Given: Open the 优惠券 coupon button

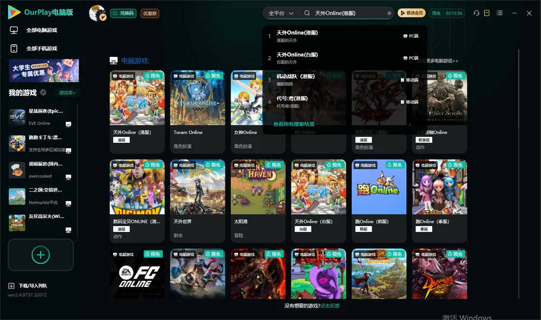Looking at the screenshot, I should tap(150, 14).
